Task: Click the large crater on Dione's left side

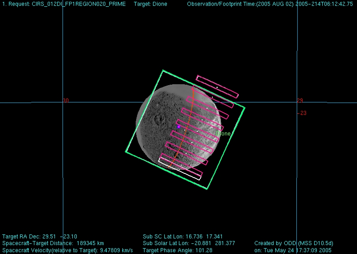Action: click(x=159, y=119)
